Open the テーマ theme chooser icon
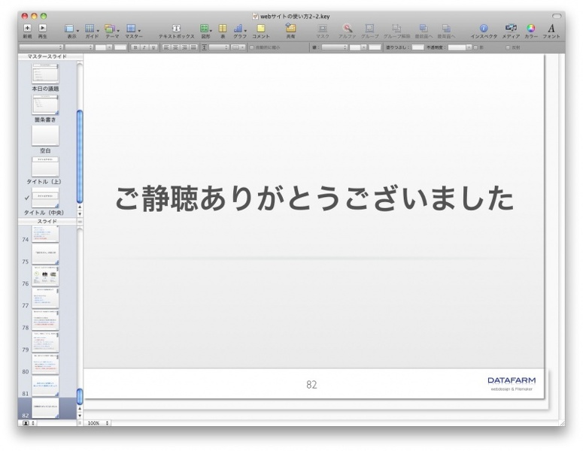 pos(110,29)
